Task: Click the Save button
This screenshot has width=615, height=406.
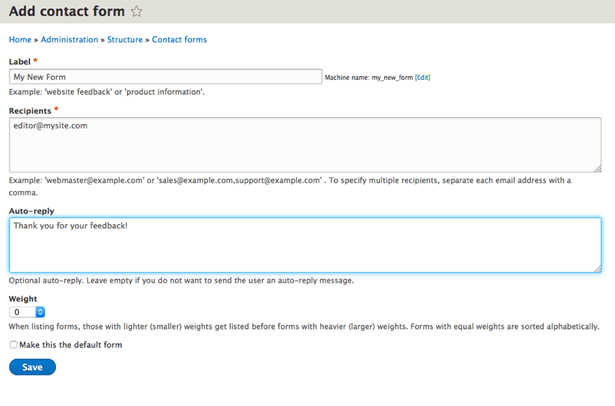Action: coord(33,367)
